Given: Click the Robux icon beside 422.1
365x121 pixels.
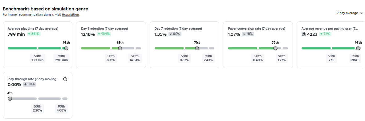Looking at the screenshot, I should [304, 34].
